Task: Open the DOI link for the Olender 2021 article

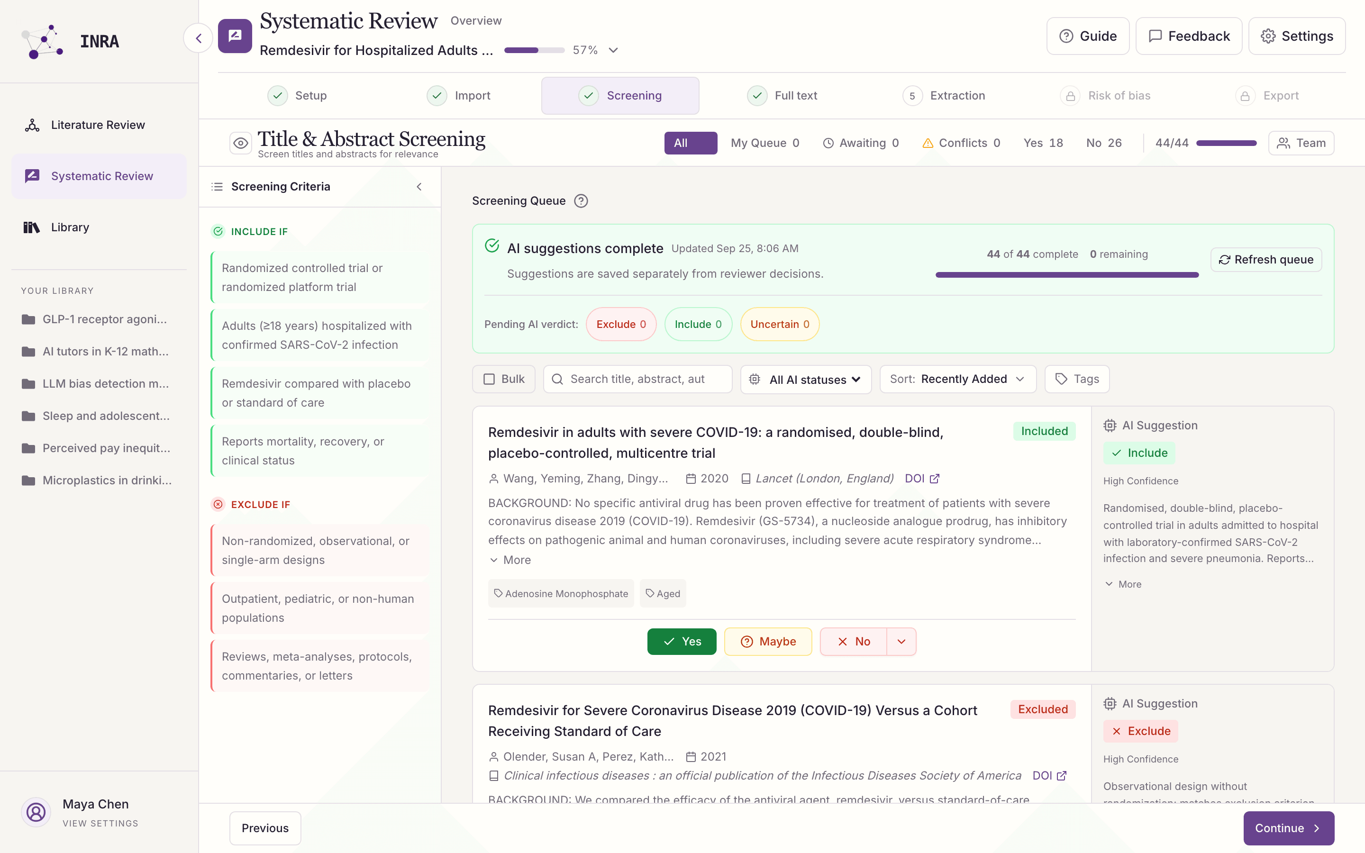Action: 1049,776
